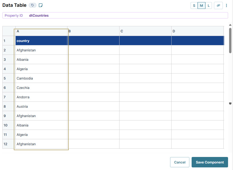Select the Albania cell in row 3
The image size is (233, 170).
point(41,59)
